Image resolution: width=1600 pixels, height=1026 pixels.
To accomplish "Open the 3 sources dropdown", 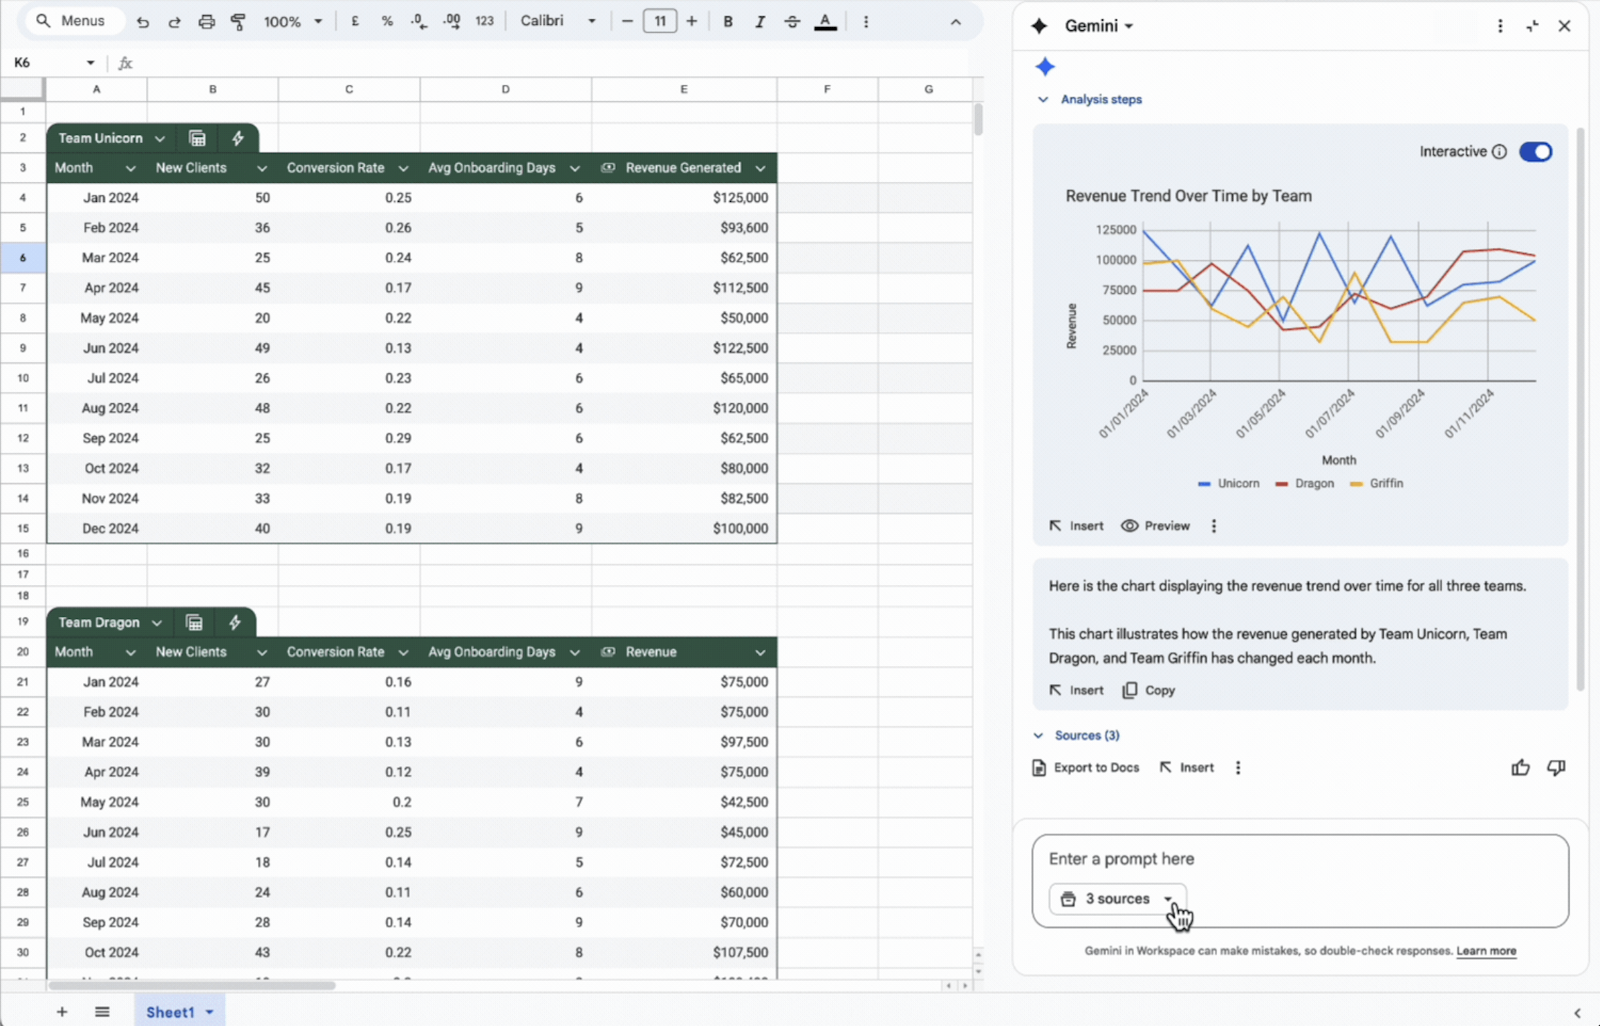I will (1117, 899).
